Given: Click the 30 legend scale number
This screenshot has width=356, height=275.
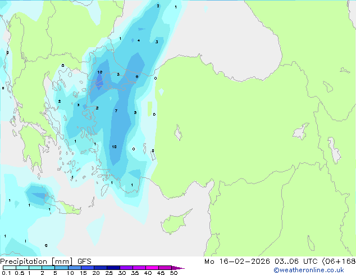Looking at the screenshot, I should pos(122,273).
